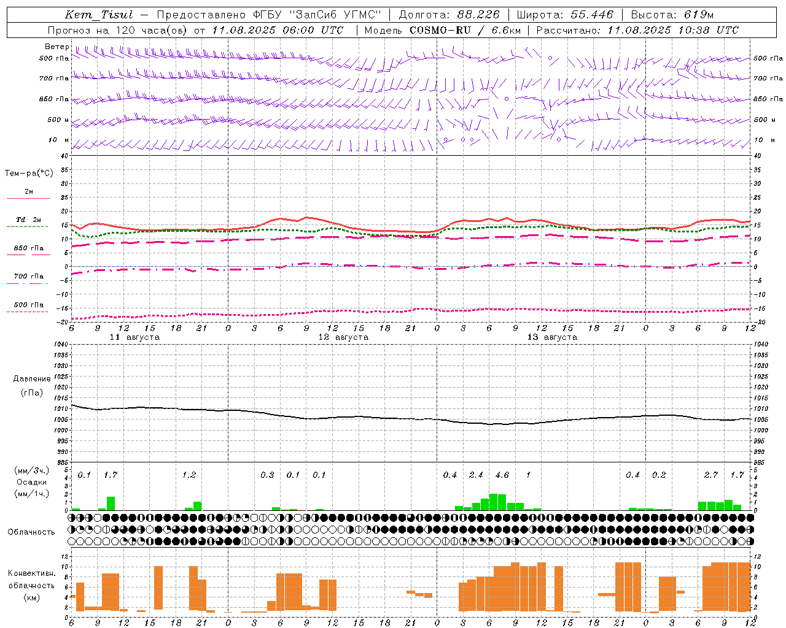The height and width of the screenshot is (628, 786).
Task: Click the 'Давление' pressure panel label
Action: (32, 379)
